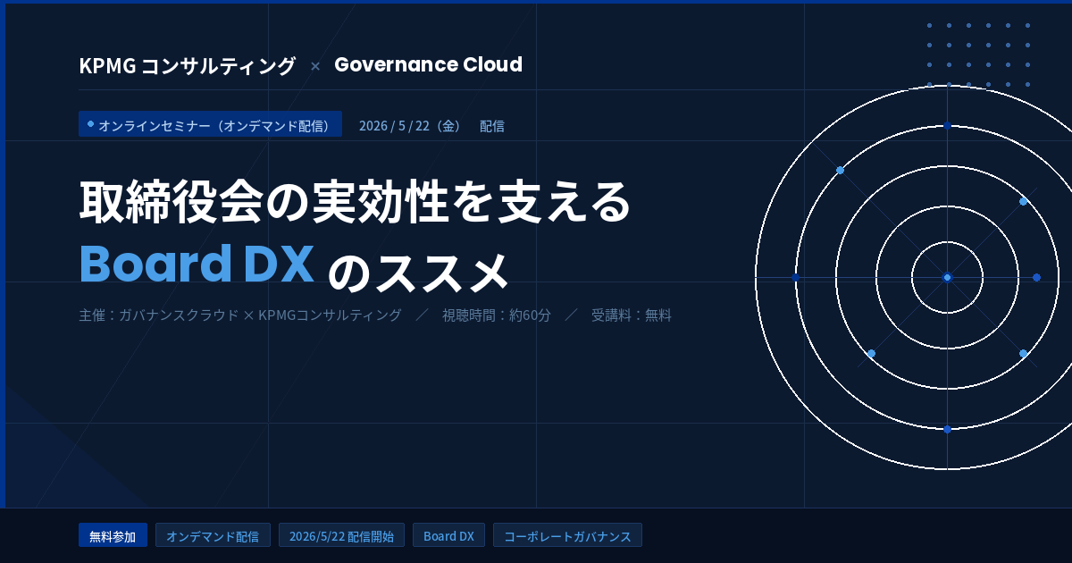Click the のススメ title text
1072x563 pixels.
[417, 271]
